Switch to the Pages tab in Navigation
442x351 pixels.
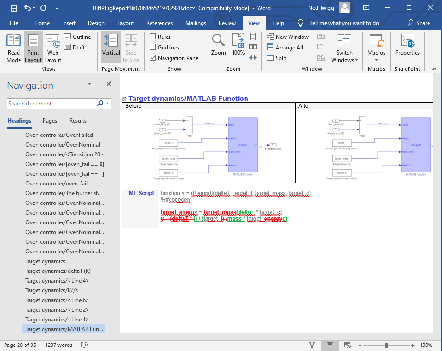tap(50, 121)
